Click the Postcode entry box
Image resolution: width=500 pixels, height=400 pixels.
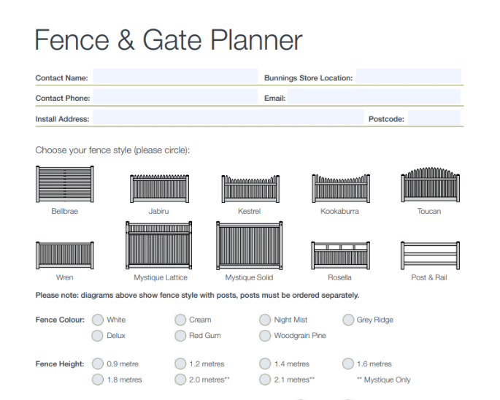(x=434, y=118)
